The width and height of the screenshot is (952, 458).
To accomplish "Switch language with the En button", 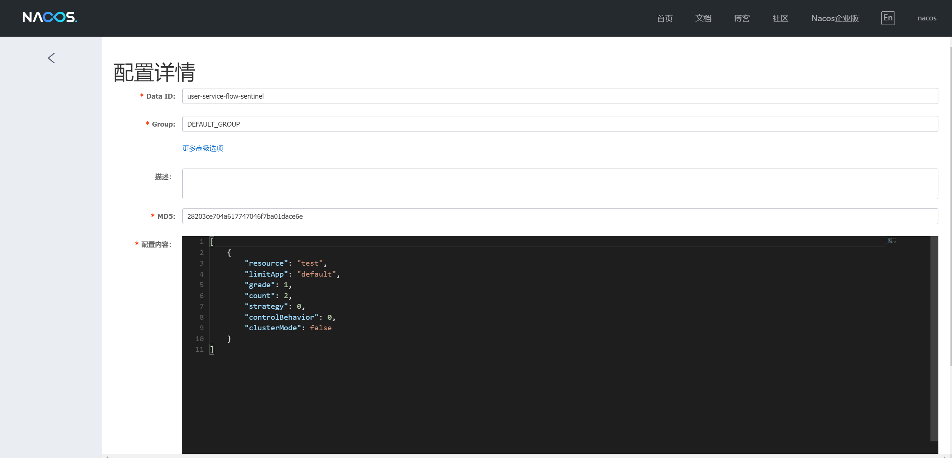I will (x=888, y=18).
